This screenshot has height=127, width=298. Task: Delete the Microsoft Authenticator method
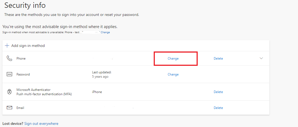(218, 92)
